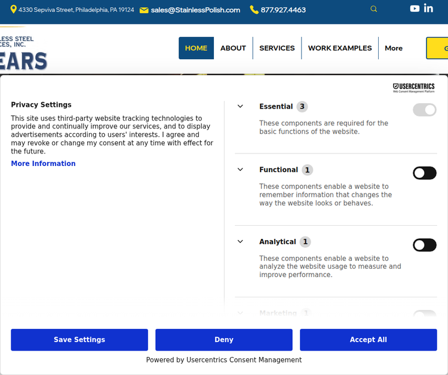Screen dimensions: 448x375
Task: Enable the Analytical cookies toggle
Action: pyautogui.click(x=424, y=245)
